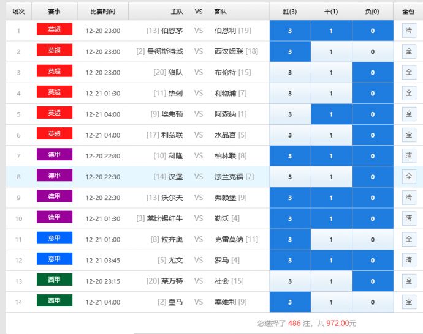
Task: Select all outcomes with 全 for match 13 莱万特
Action: point(409,281)
